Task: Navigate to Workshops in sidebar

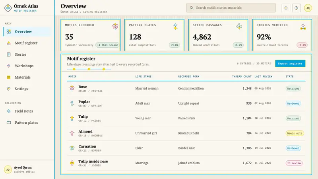Action: 27,66
